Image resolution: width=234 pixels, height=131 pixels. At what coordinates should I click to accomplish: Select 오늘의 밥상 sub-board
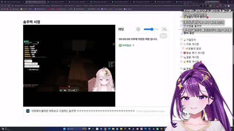[x=195, y=48]
